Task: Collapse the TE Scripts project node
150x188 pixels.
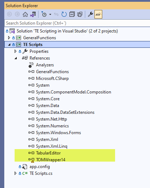Action: pos(9,45)
